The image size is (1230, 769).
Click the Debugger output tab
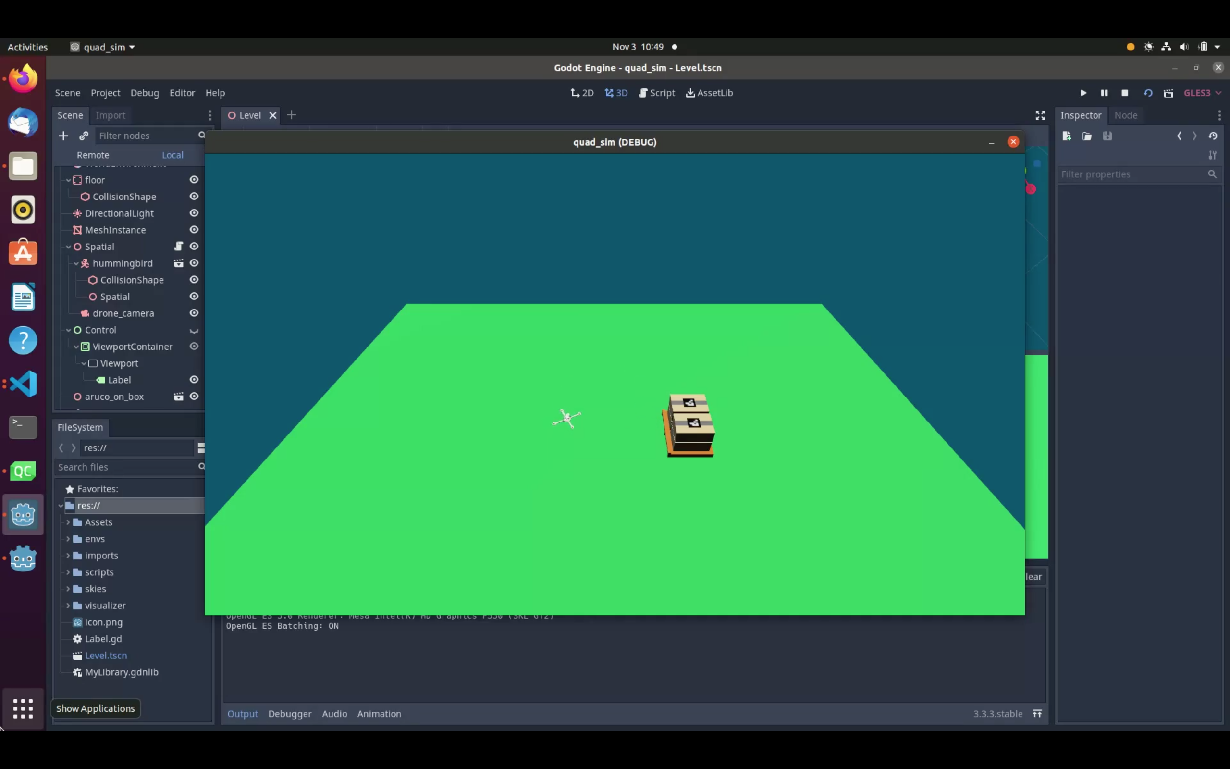[x=290, y=713]
